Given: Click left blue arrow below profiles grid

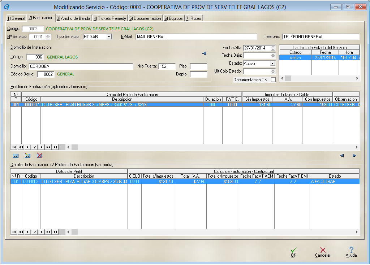Looking at the screenshot, I should coord(342,156).
